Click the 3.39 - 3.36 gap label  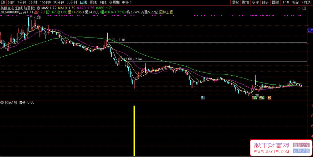pos(117,40)
